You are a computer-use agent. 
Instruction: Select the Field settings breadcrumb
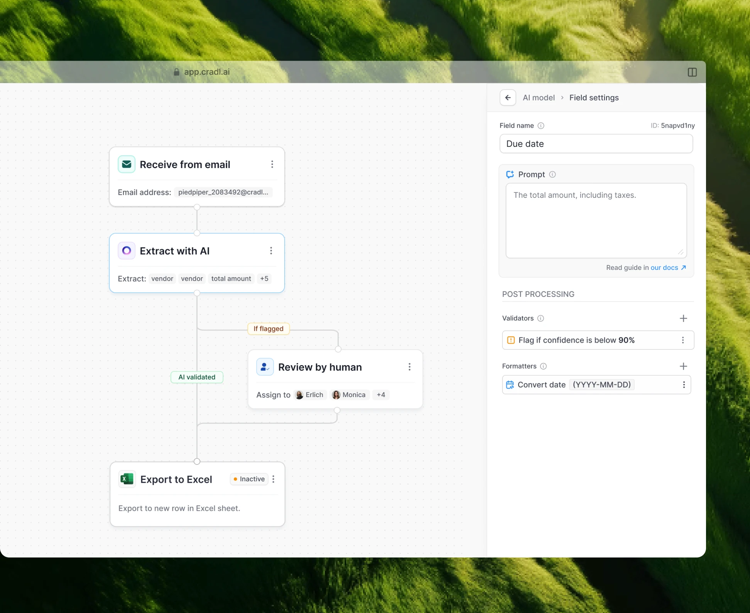pos(594,98)
